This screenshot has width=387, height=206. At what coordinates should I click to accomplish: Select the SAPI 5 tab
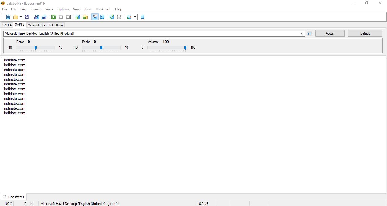point(20,25)
